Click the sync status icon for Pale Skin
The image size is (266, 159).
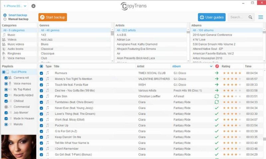(x=217, y=96)
